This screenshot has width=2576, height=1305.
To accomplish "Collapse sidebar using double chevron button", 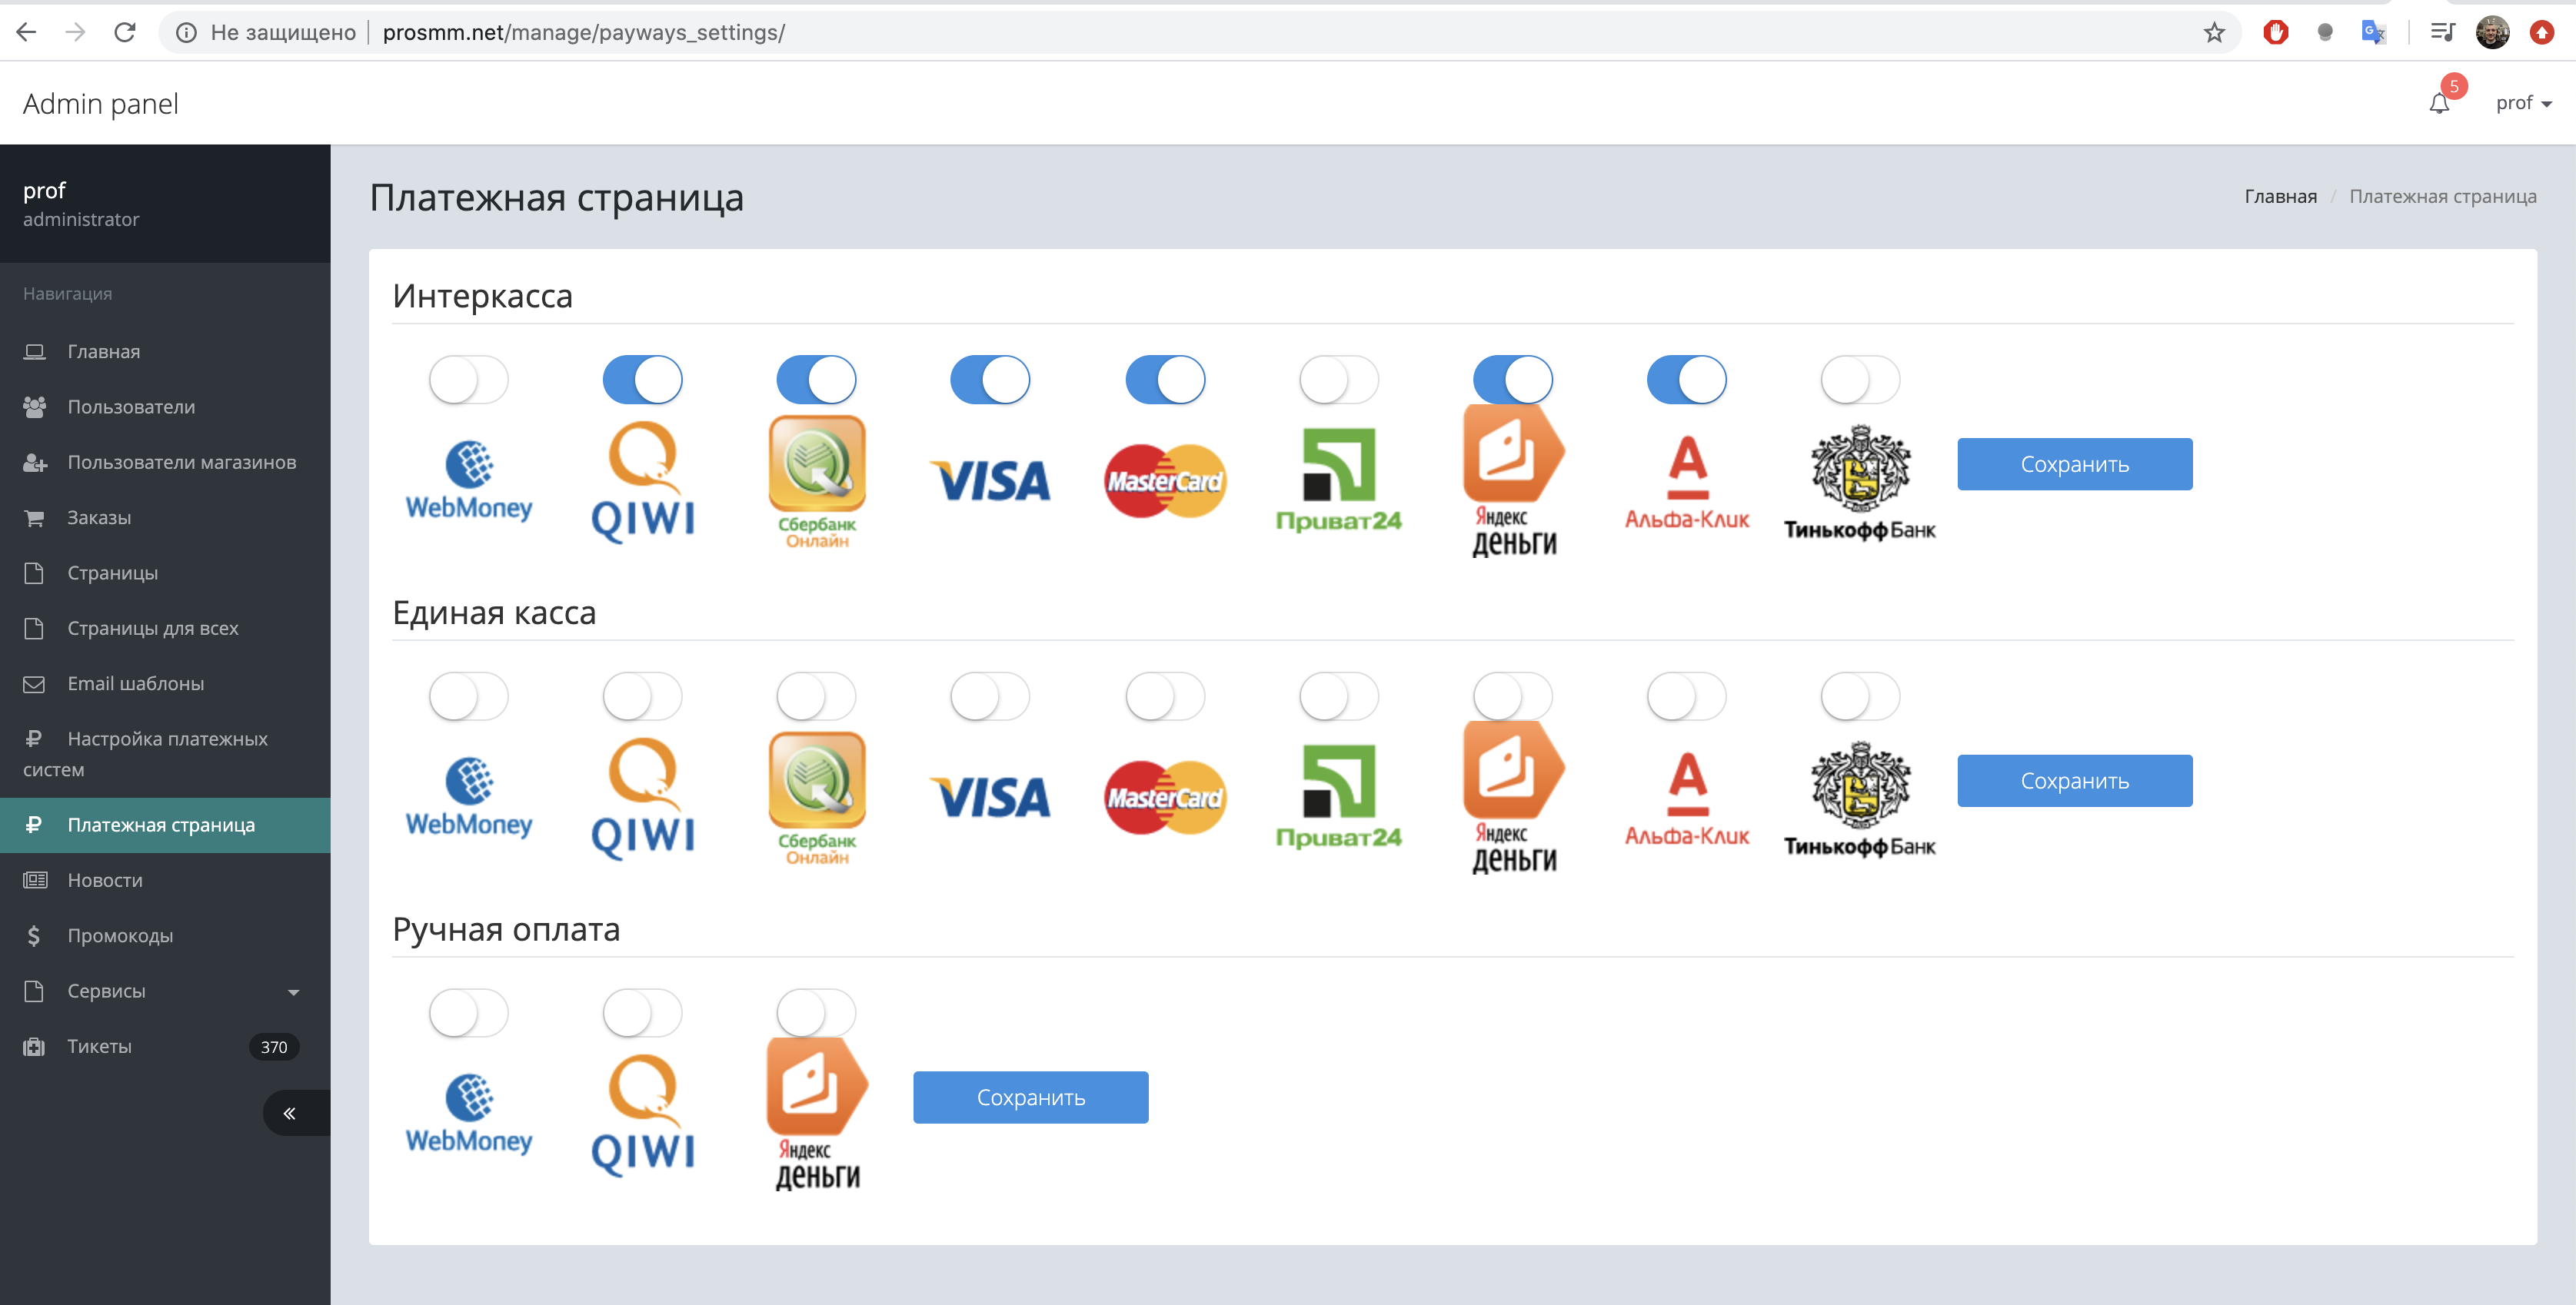I will (289, 1113).
